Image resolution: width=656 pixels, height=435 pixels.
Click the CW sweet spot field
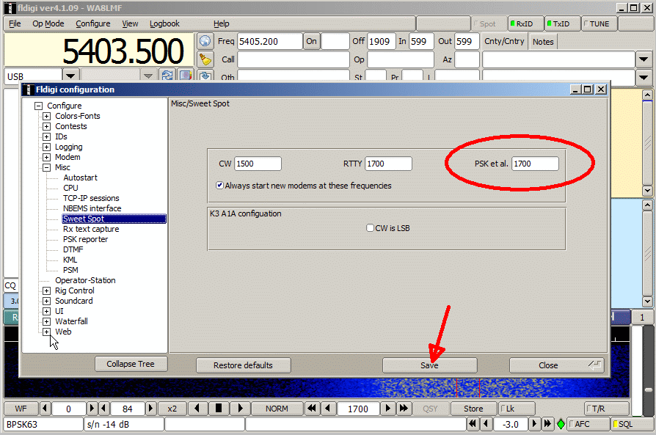point(258,164)
